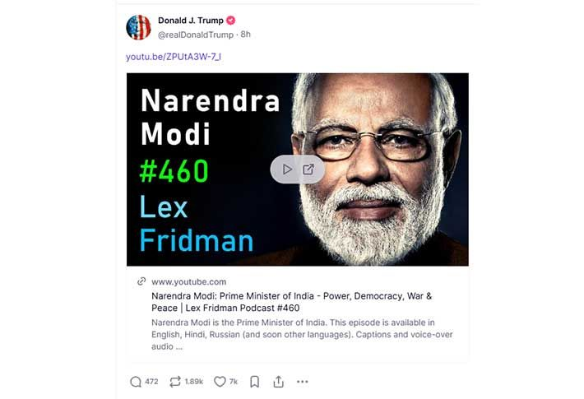This screenshot has height=399, width=584.
Task: Open the Lex Fridman Podcast #460 title
Action: pyautogui.click(x=291, y=302)
